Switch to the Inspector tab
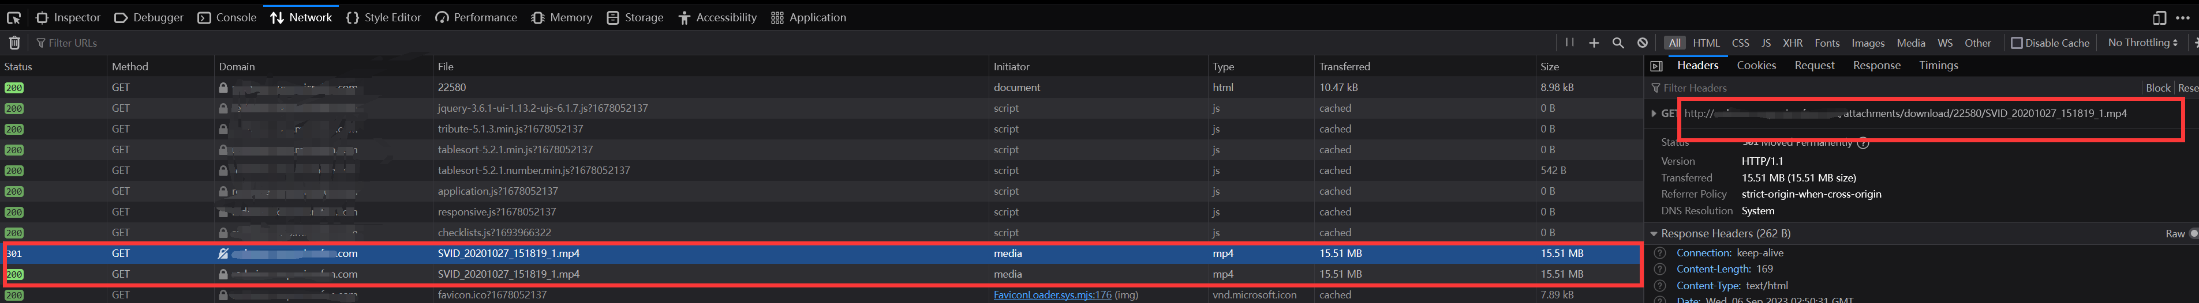This screenshot has height=303, width=2199. click(68, 17)
